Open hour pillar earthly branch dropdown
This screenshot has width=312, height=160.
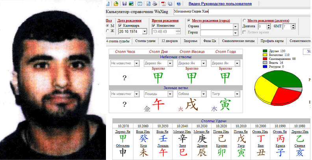coord(136,94)
